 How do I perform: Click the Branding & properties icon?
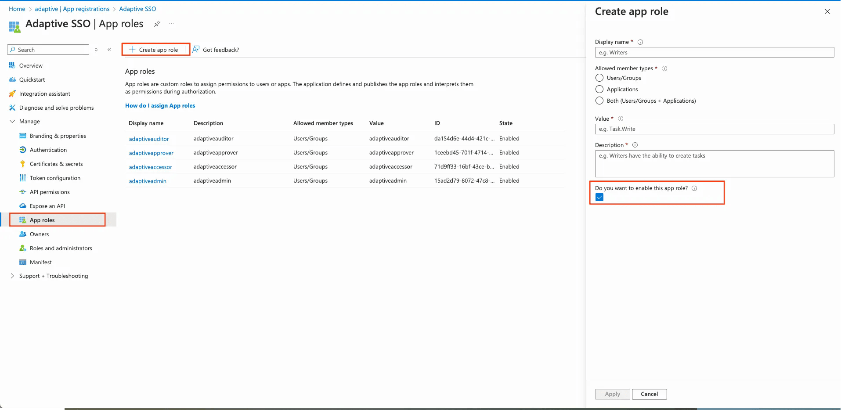click(x=23, y=136)
